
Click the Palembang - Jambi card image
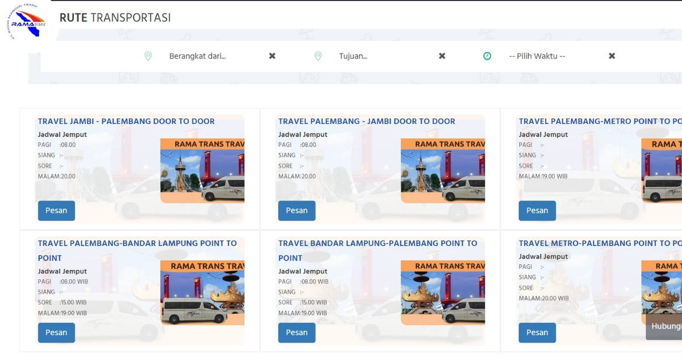click(x=443, y=170)
